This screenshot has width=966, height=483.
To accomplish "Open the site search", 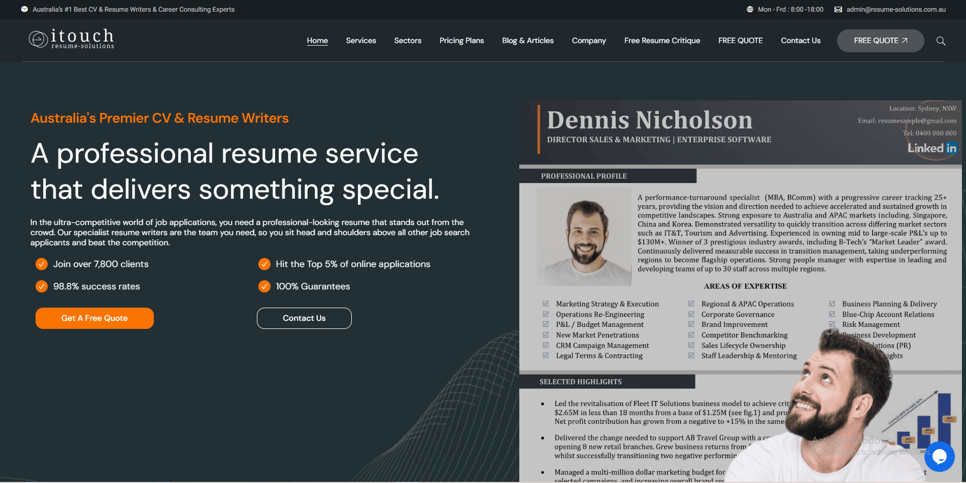I will coord(941,41).
